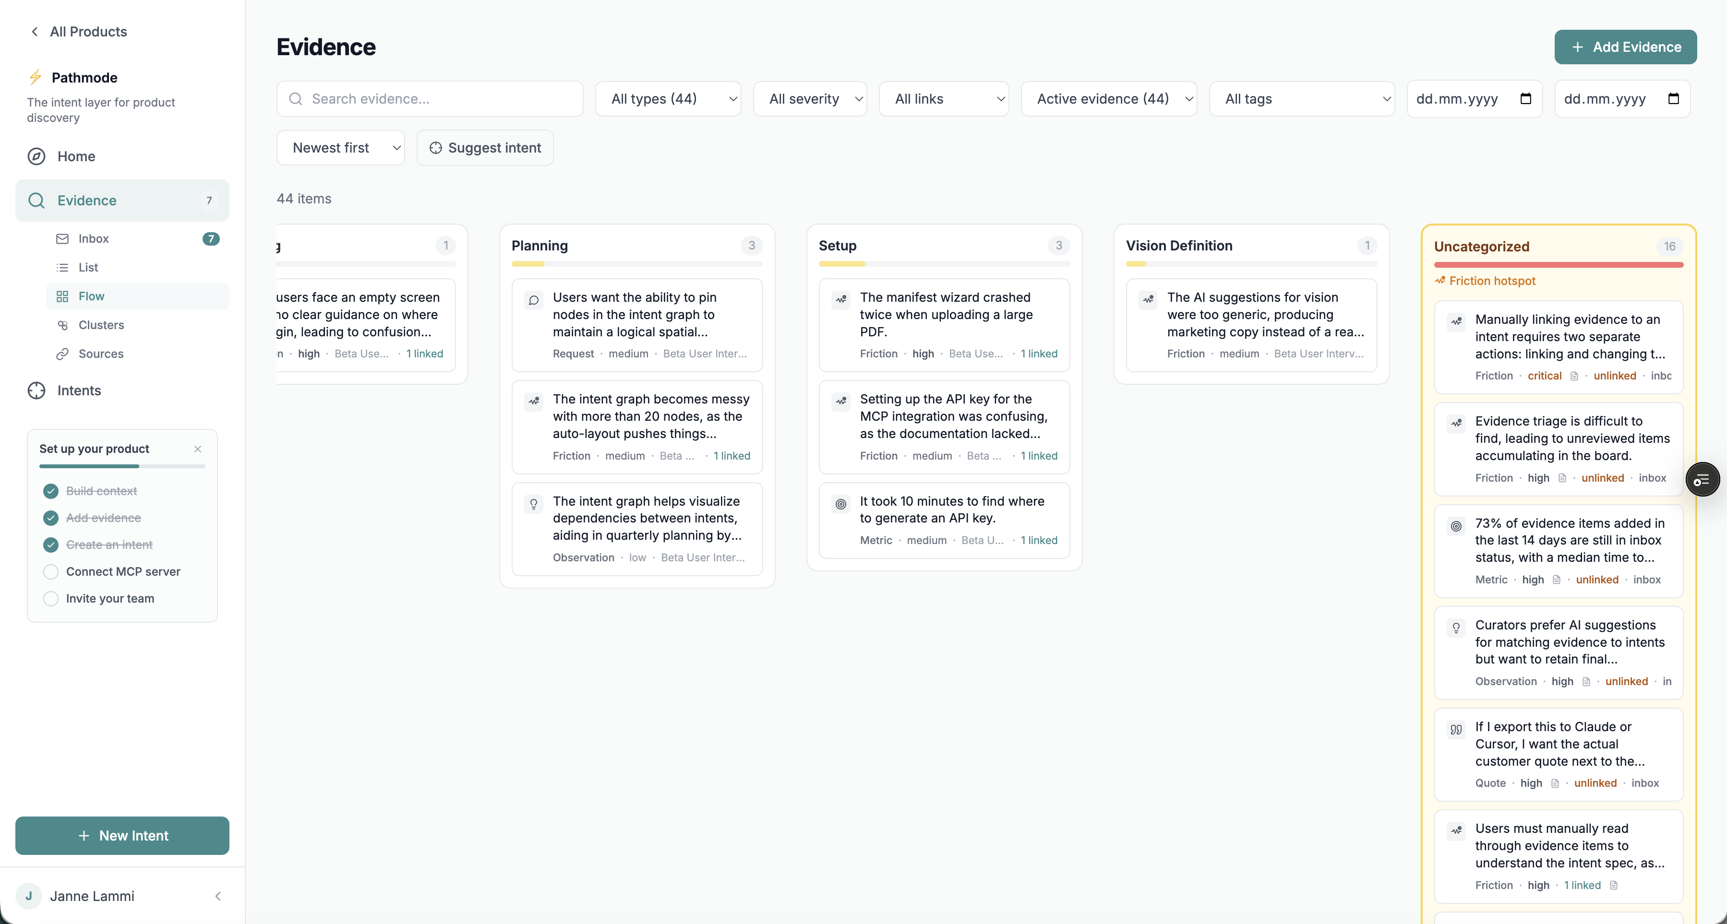The height and width of the screenshot is (924, 1727).
Task: Click the Set up your product progress bar
Action: (122, 466)
